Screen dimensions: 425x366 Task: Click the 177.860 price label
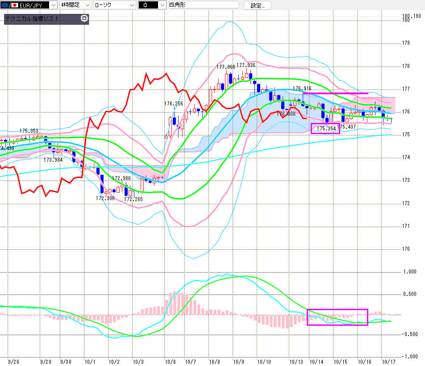tap(225, 67)
